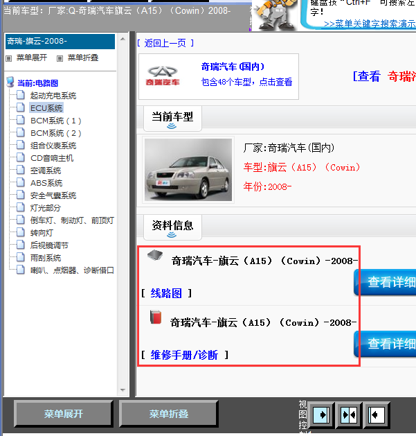Click the document icon beside 雨刮系统
Image resolution: width=416 pixels, height=436 pixels.
[x=21, y=257]
